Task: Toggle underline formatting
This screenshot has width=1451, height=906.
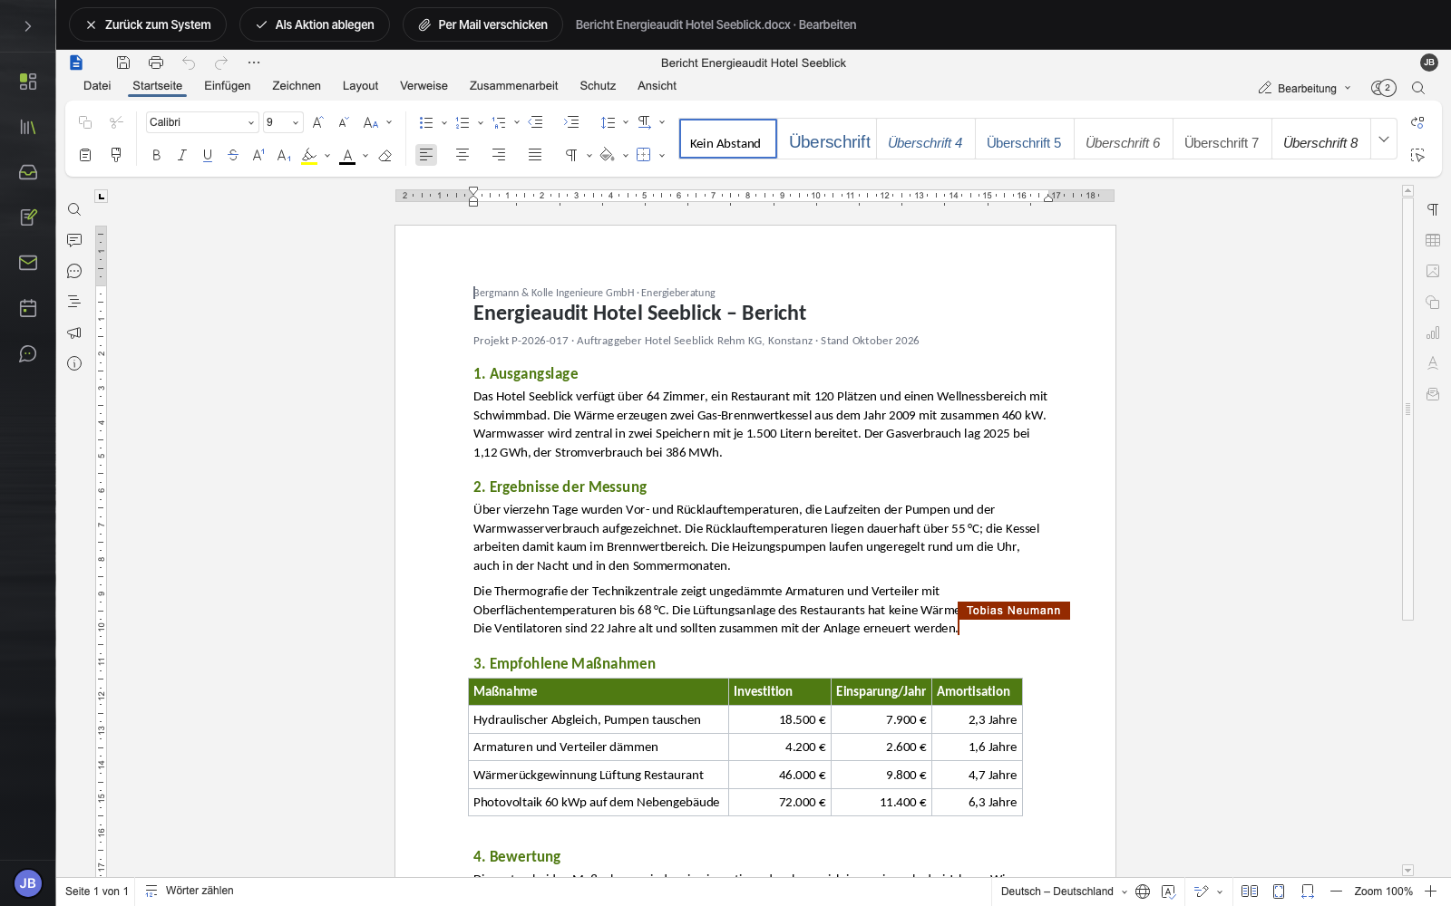Action: (x=208, y=155)
